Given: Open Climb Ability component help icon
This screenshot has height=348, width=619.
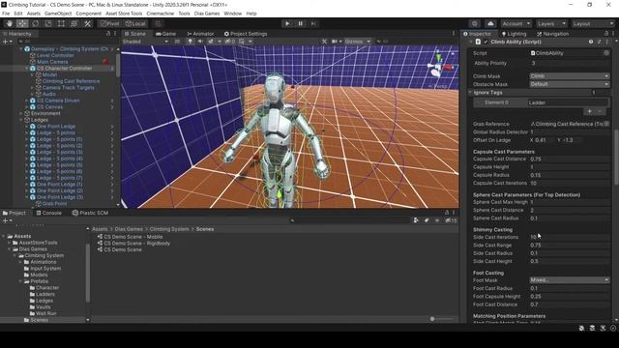Looking at the screenshot, I should click(x=591, y=42).
